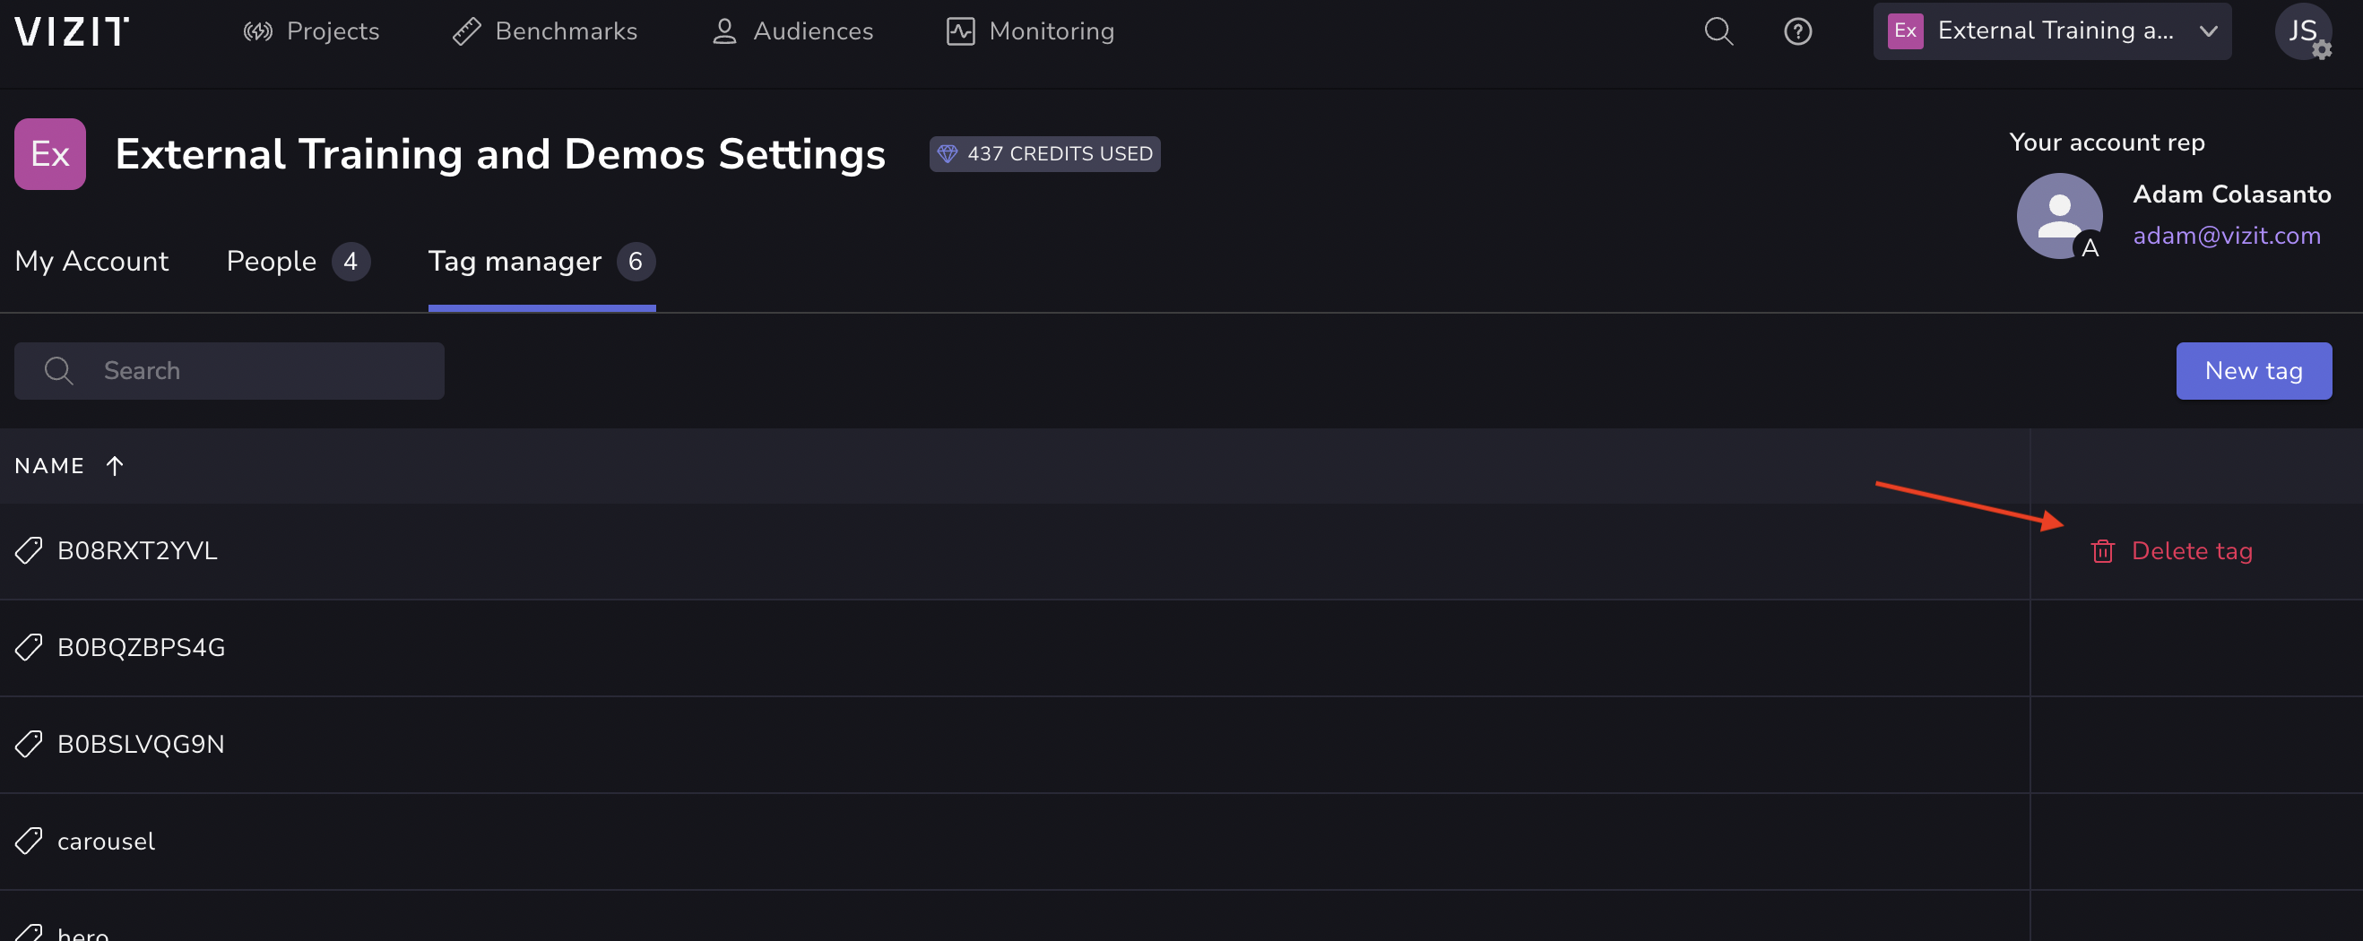Click the trash icon for Delete tag
The image size is (2363, 941).
click(x=2102, y=551)
